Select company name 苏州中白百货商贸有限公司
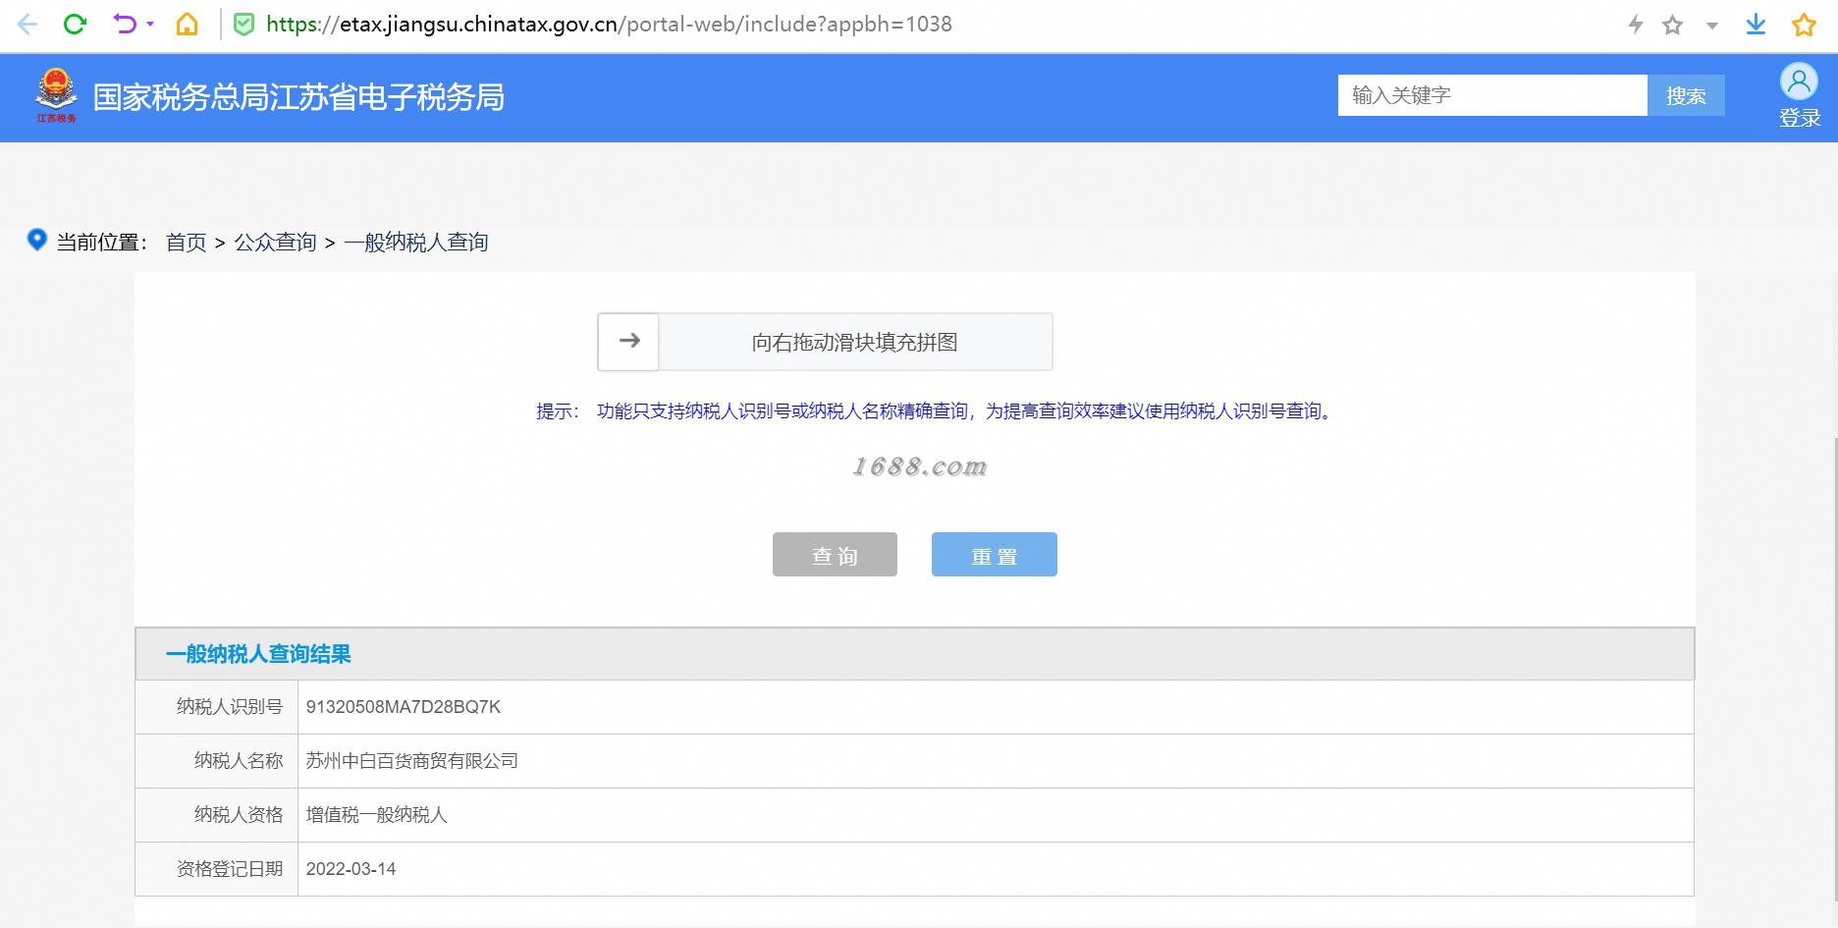 tap(412, 761)
